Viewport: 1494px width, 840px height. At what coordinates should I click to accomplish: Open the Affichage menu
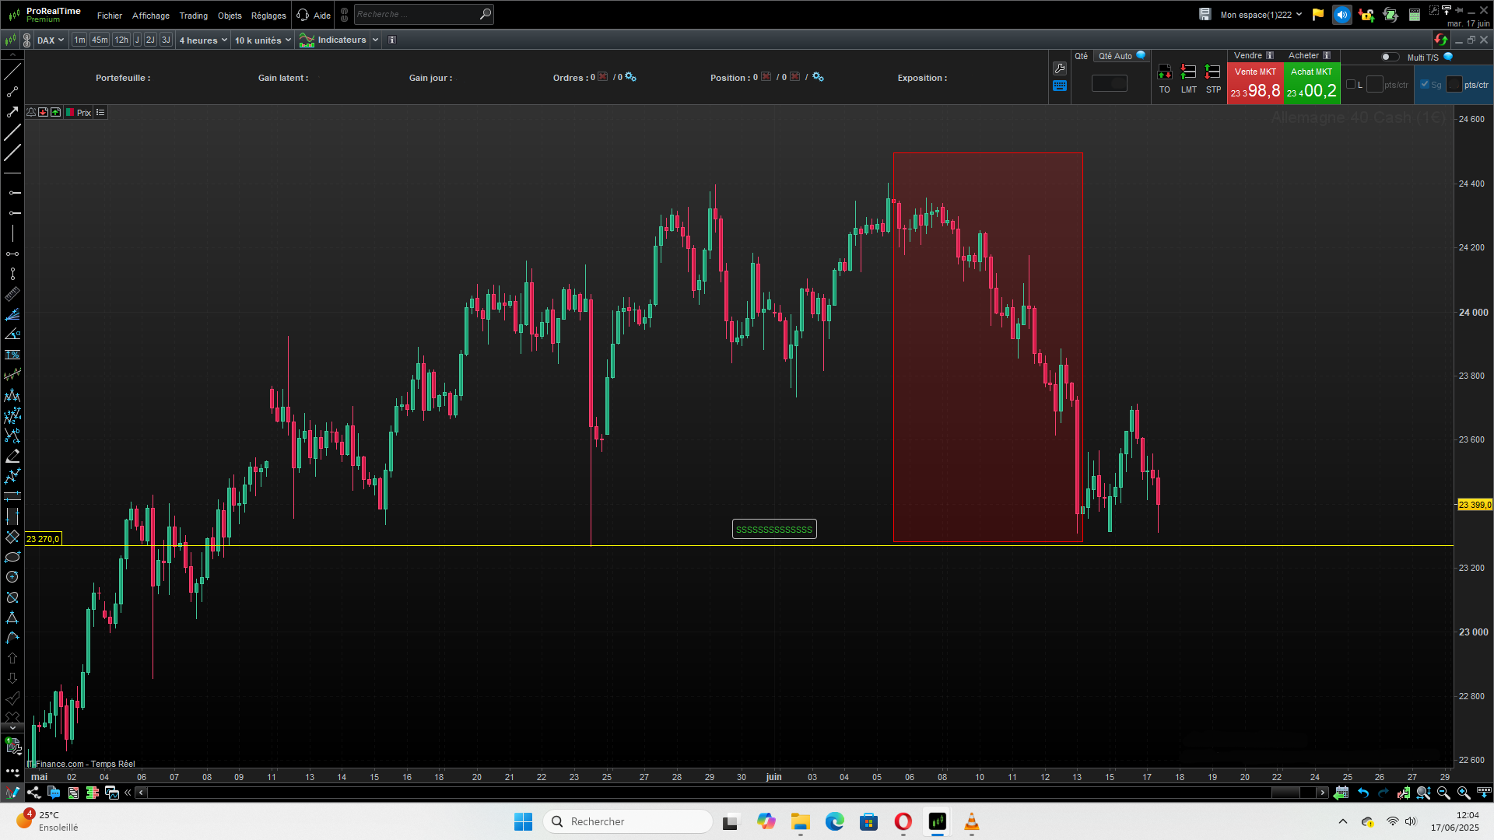click(x=151, y=16)
